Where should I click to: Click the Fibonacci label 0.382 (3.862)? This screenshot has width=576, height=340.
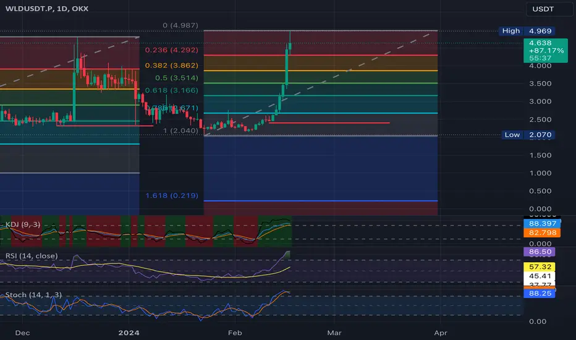pos(172,66)
